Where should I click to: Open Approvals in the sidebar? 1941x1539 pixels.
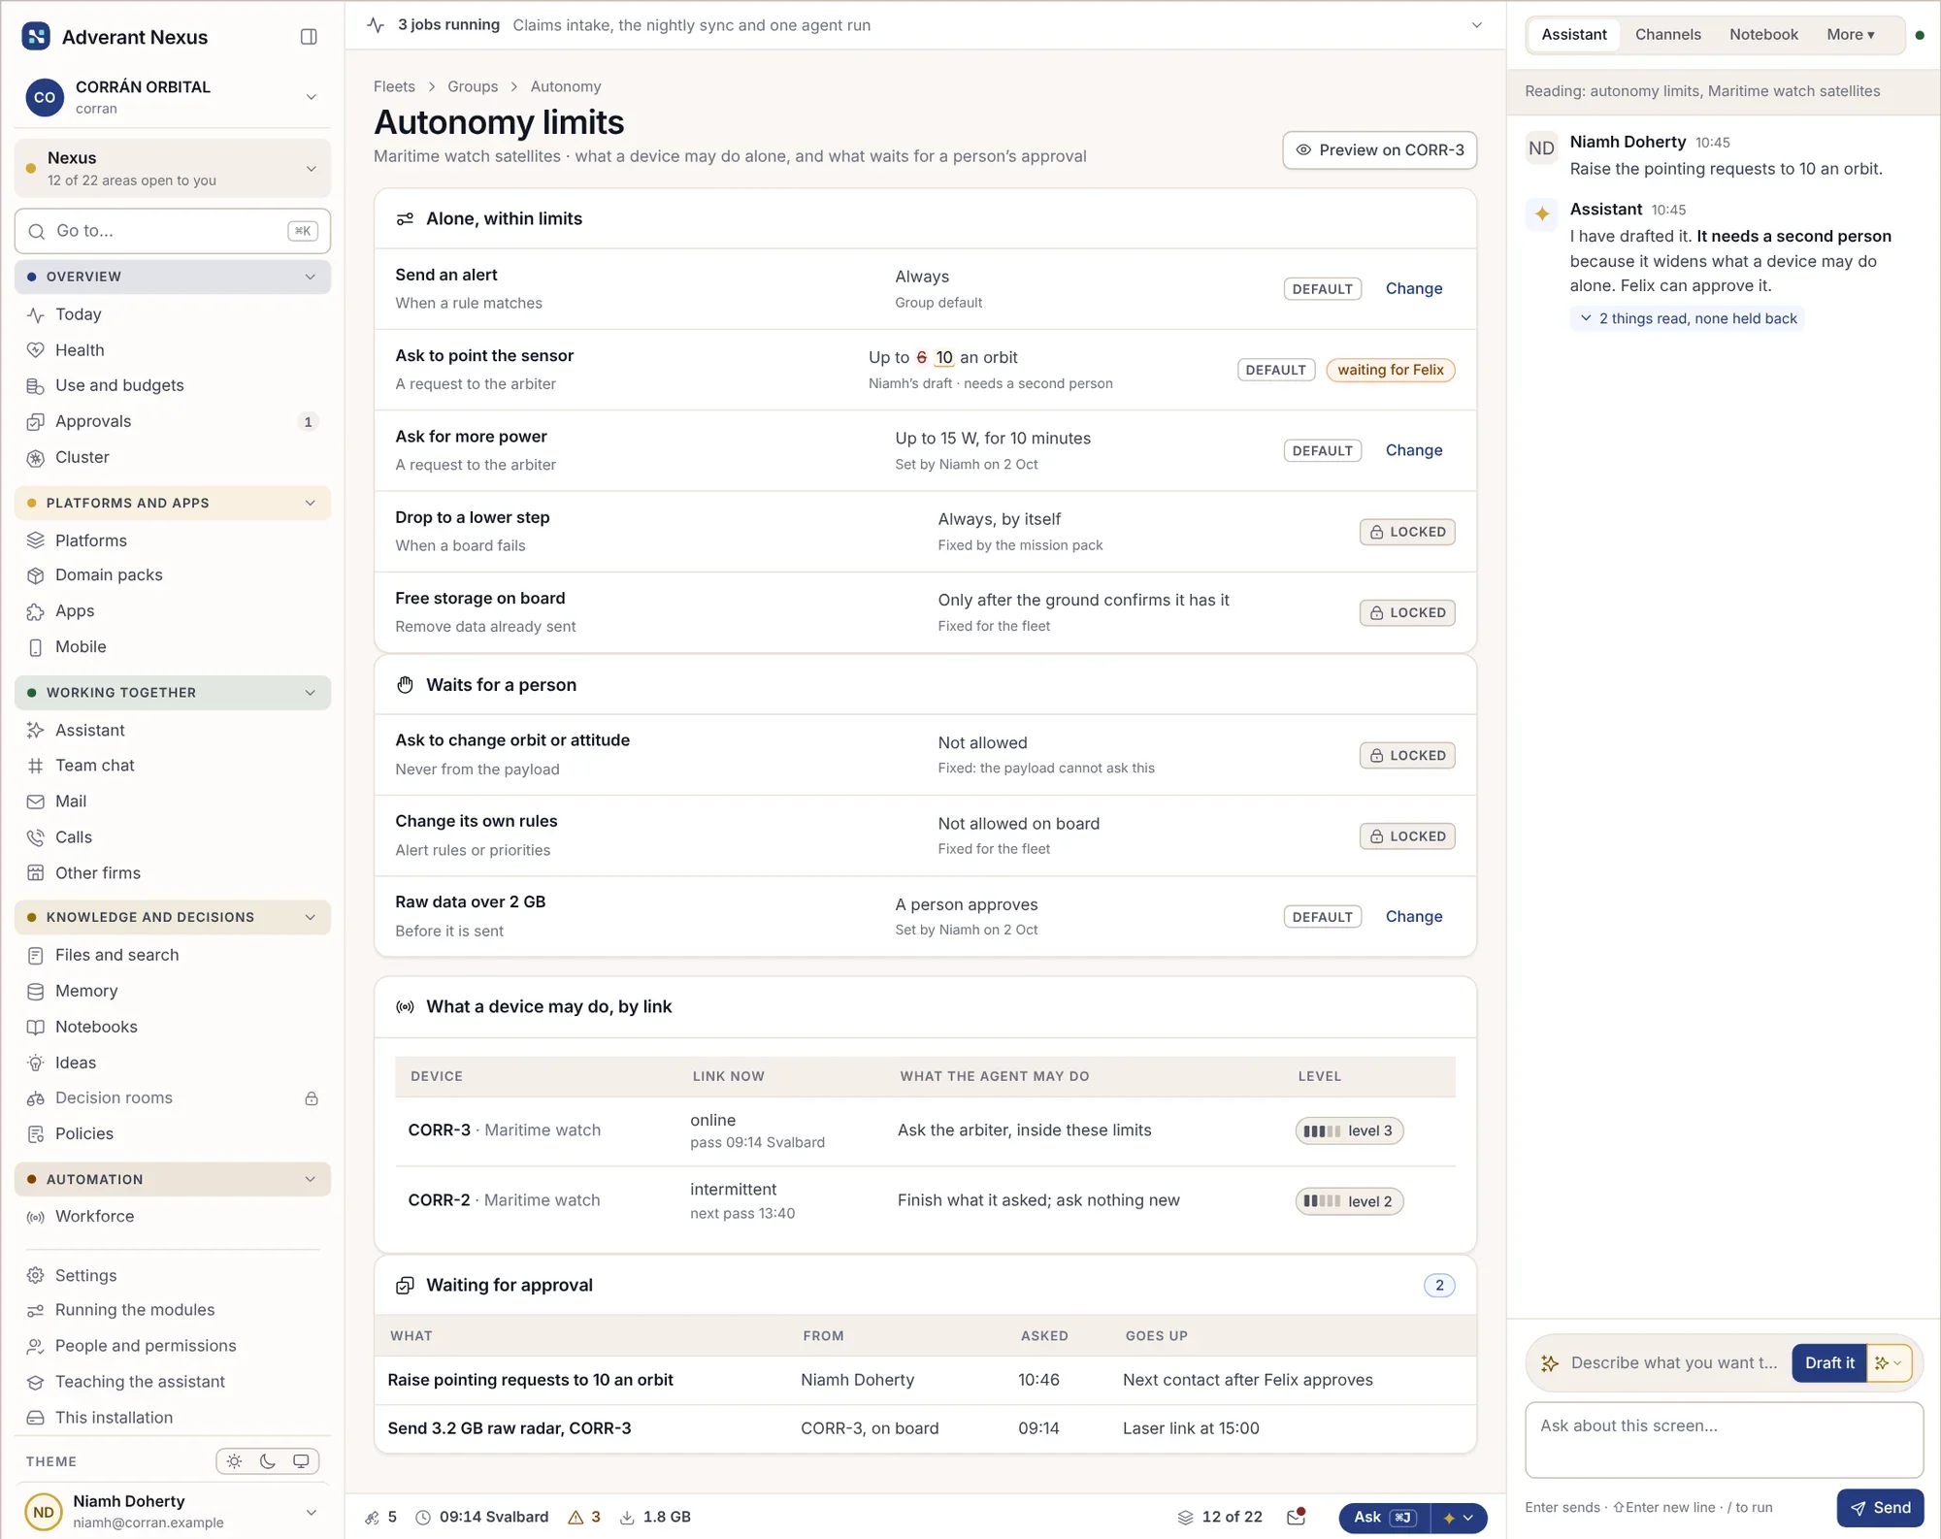pos(173,421)
